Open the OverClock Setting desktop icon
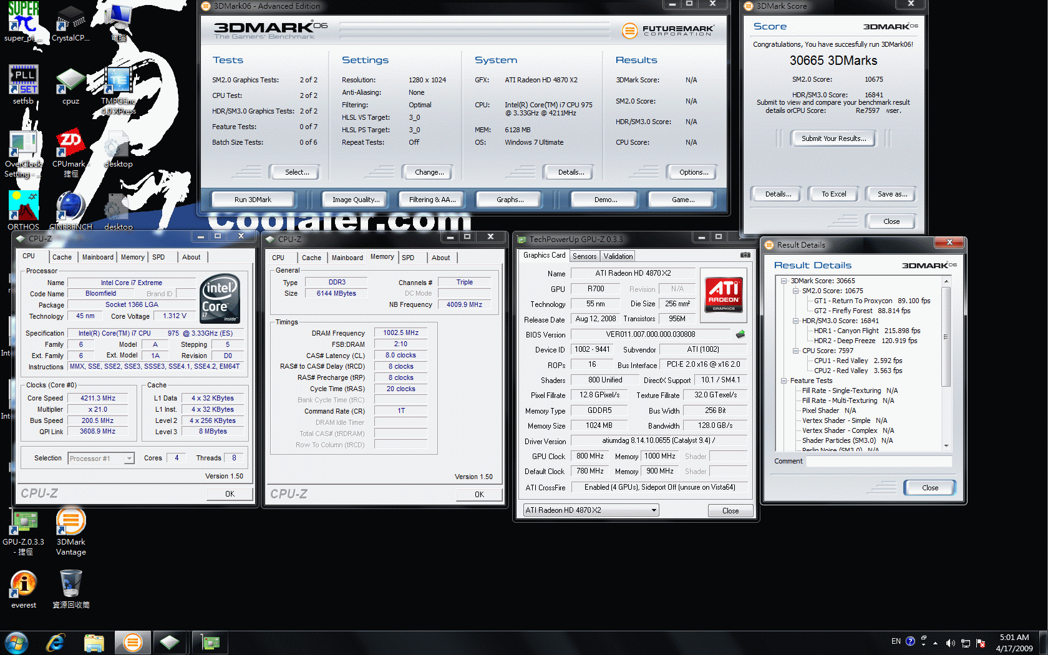The image size is (1048, 655). coord(23,154)
